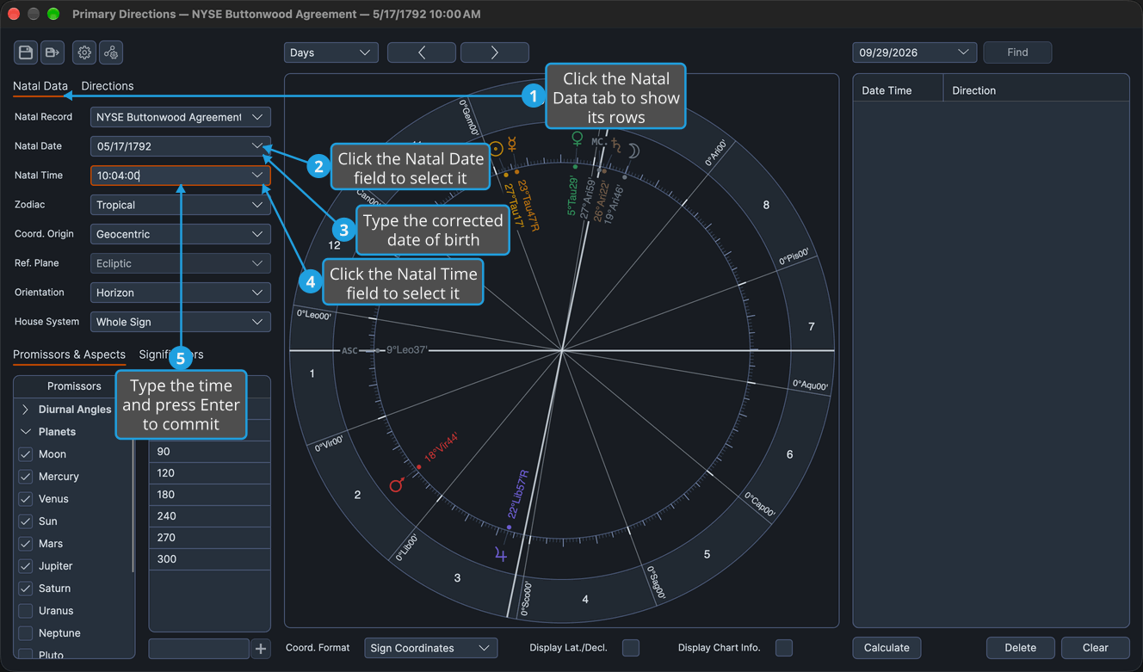
Task: Open the Days time-unit dropdown
Action: (331, 52)
